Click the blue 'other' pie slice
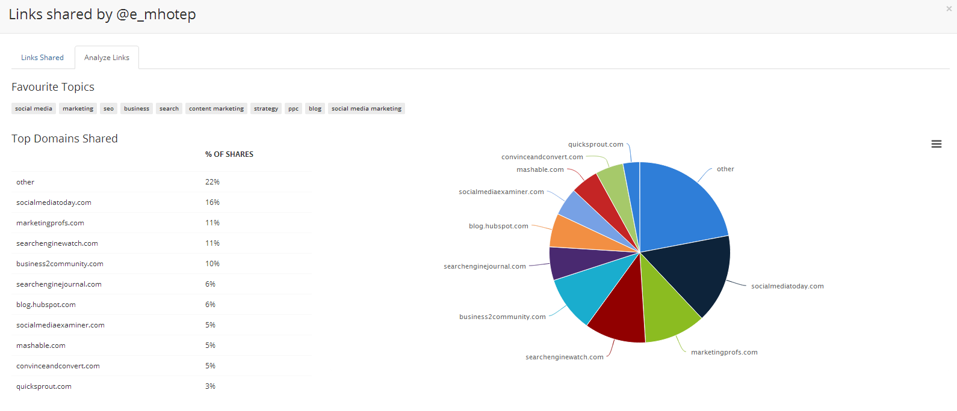Viewport: 957px width, 411px height. pos(677,204)
